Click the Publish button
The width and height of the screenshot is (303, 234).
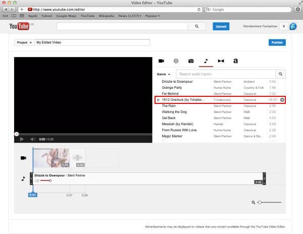coord(277,42)
